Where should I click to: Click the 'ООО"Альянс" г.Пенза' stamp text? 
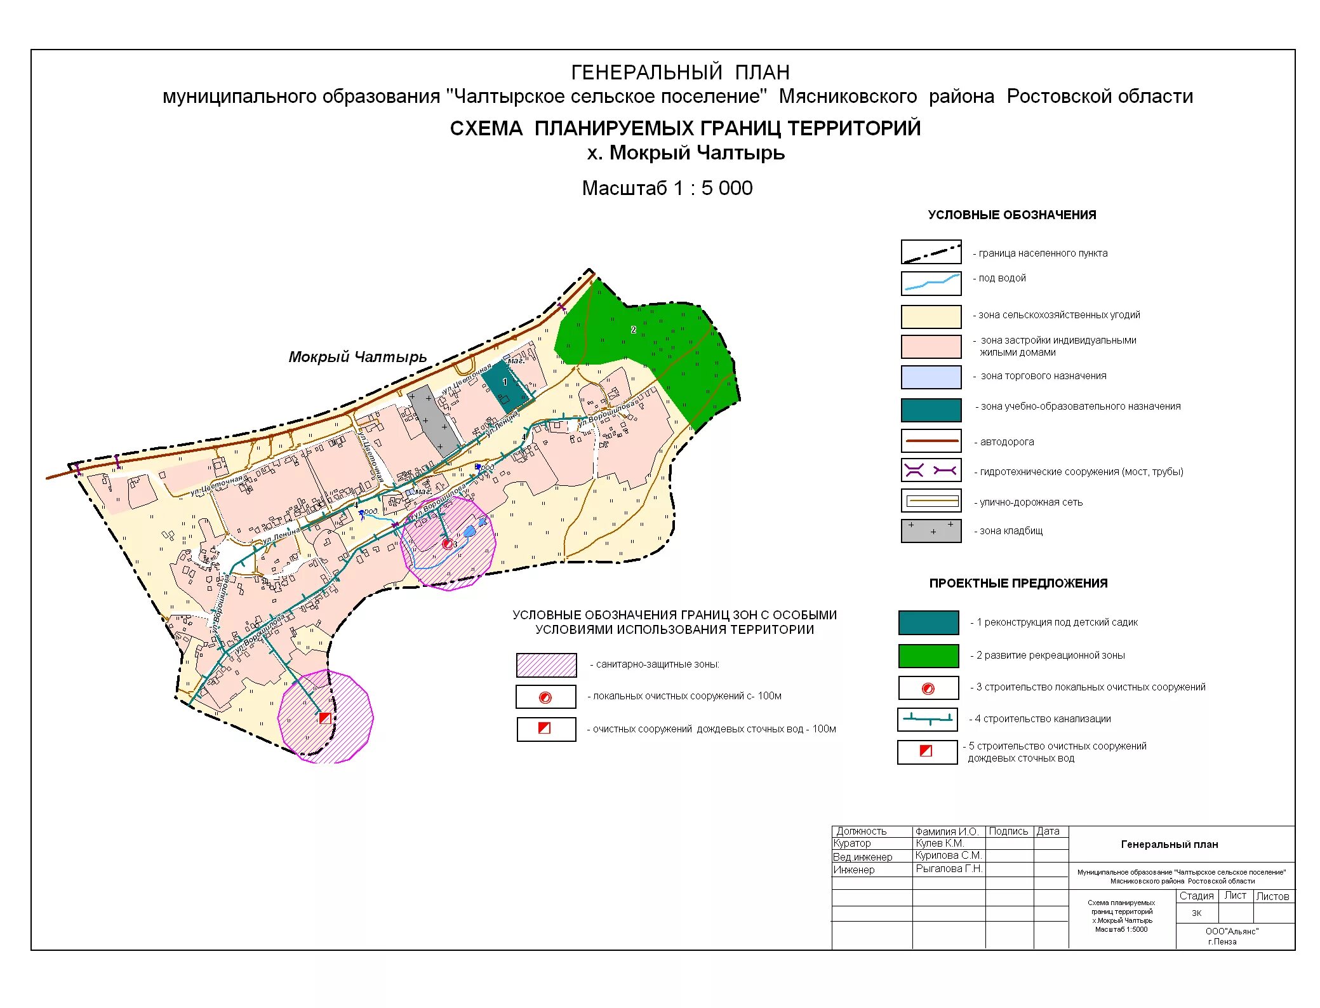[1232, 936]
